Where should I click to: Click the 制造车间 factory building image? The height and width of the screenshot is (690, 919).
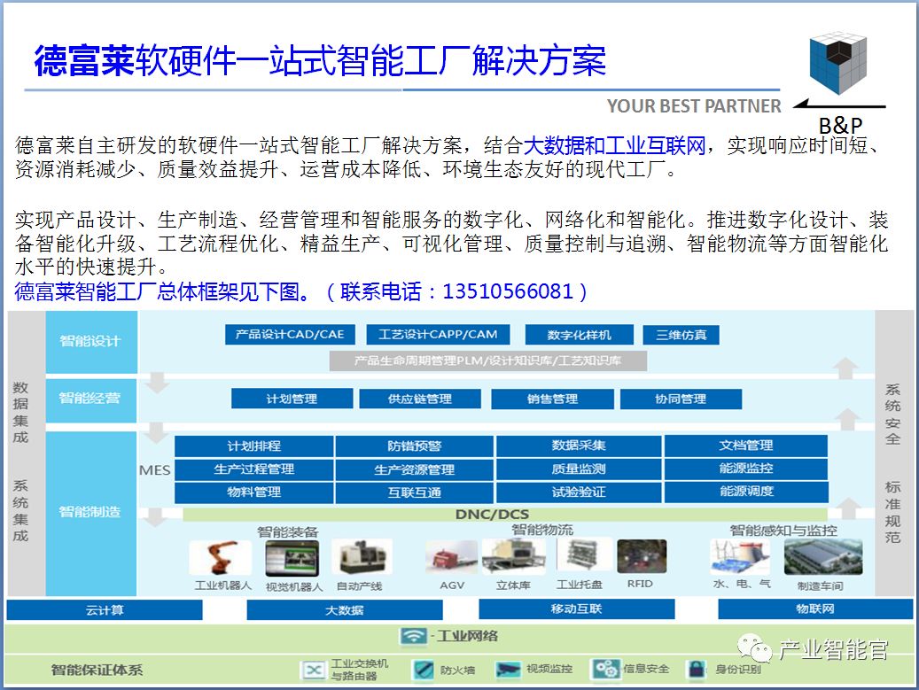point(823,557)
